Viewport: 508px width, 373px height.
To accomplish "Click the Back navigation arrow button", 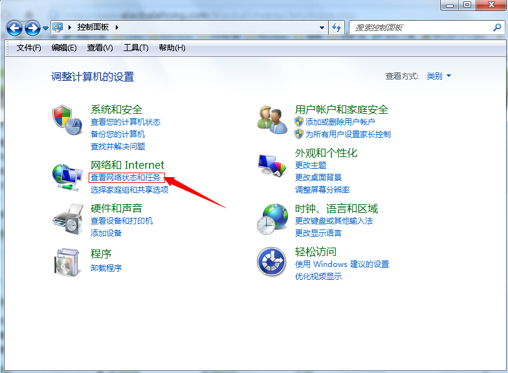I will coord(14,28).
